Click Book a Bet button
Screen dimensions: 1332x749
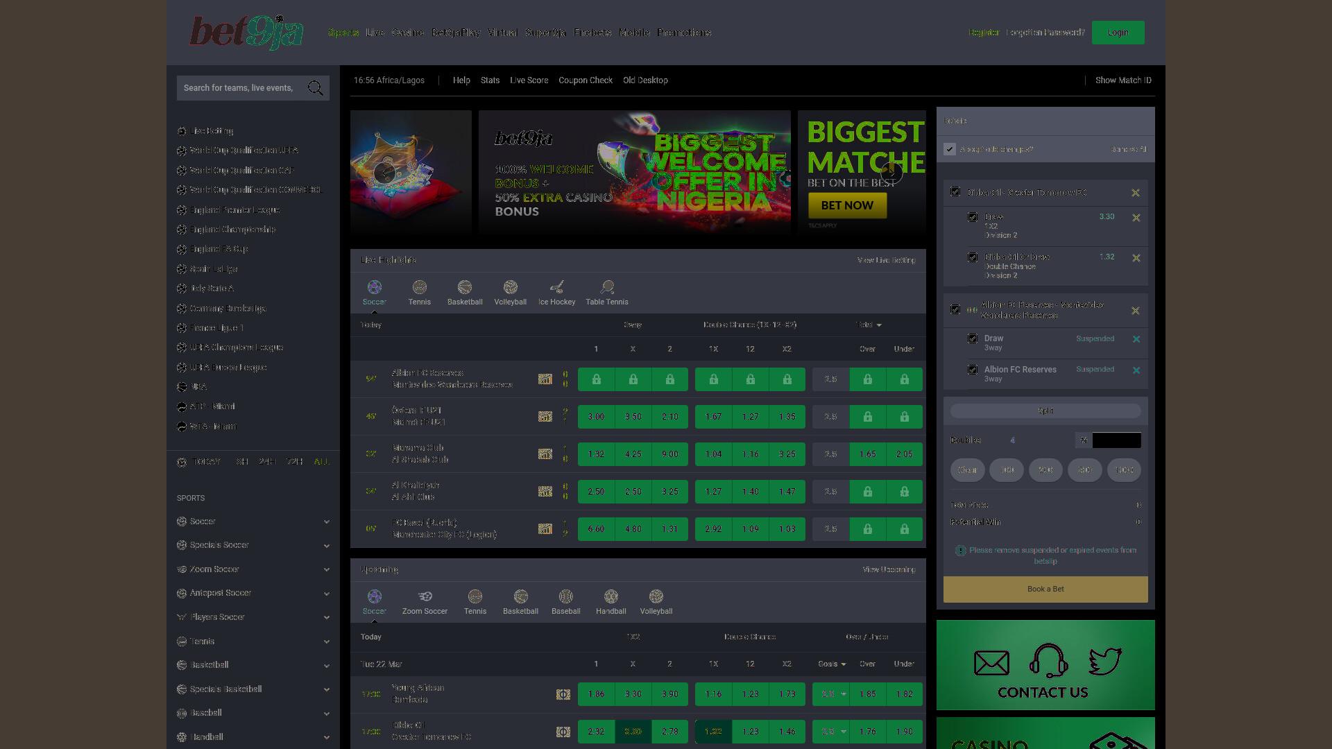coord(1045,589)
